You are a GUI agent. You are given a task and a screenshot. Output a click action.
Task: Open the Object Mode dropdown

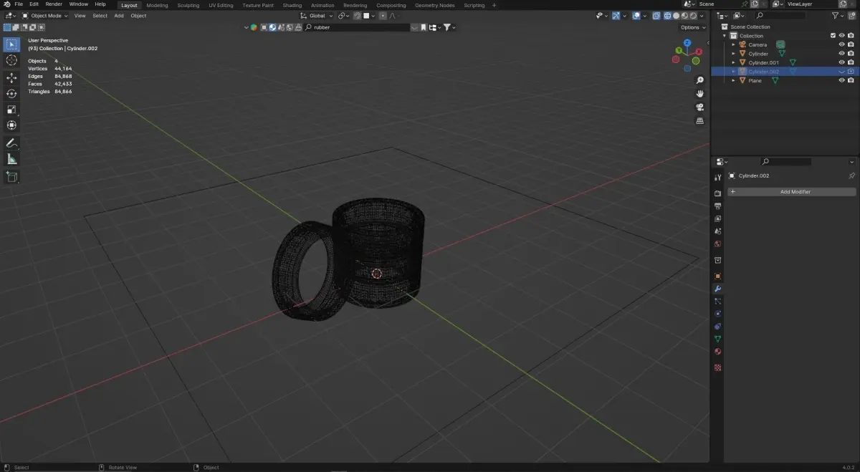pyautogui.click(x=45, y=16)
